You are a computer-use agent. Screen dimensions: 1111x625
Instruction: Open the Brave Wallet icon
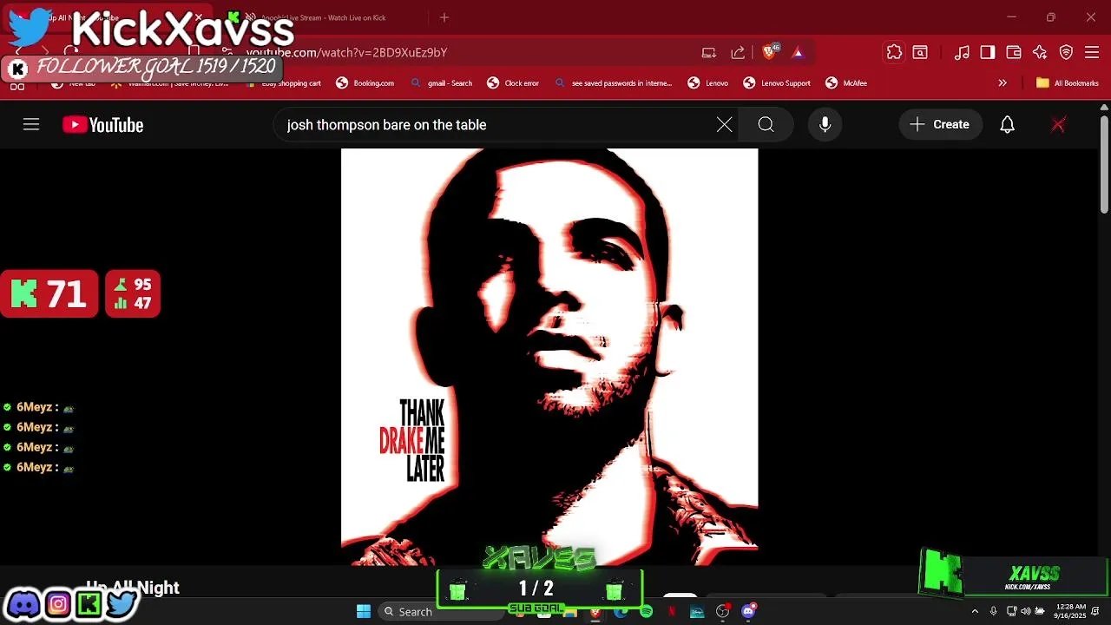click(x=1014, y=52)
